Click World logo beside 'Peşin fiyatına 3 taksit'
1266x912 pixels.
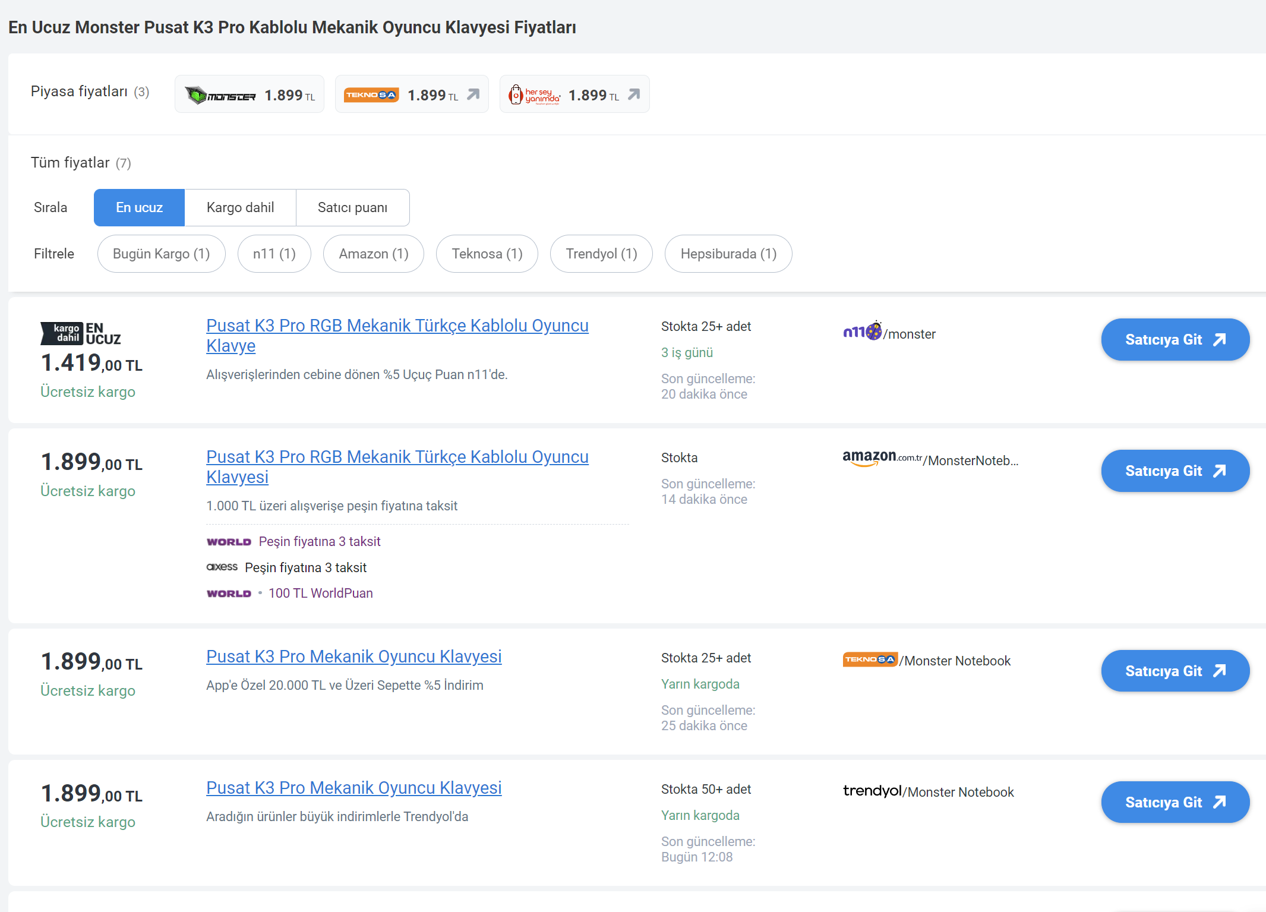[229, 542]
